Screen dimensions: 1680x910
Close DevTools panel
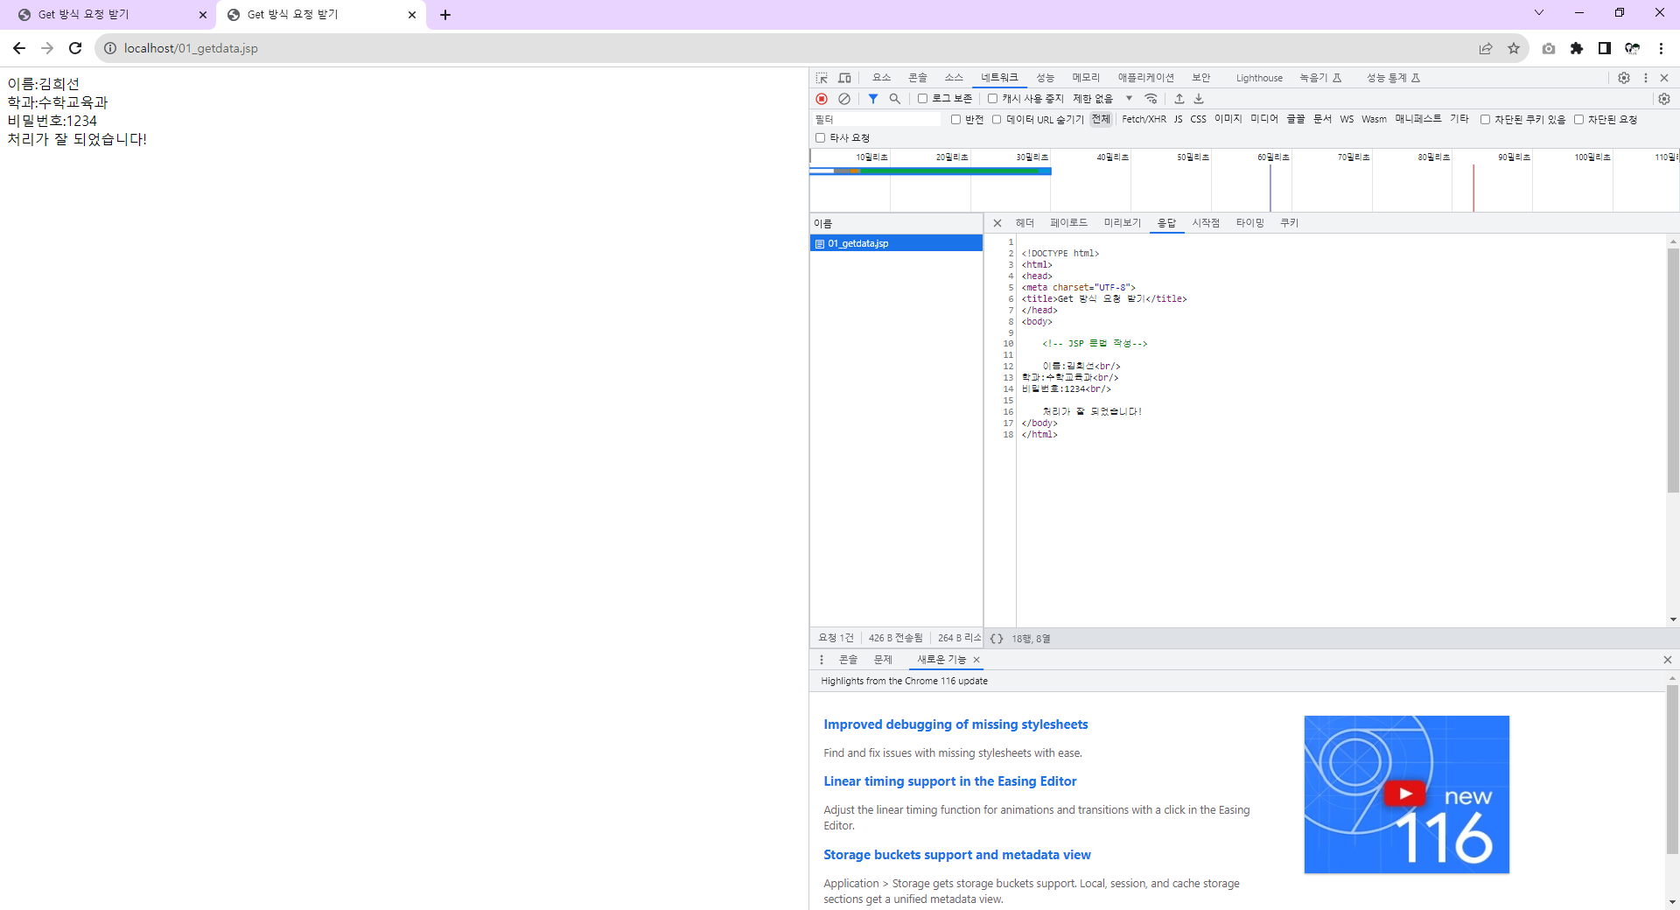1664,78
